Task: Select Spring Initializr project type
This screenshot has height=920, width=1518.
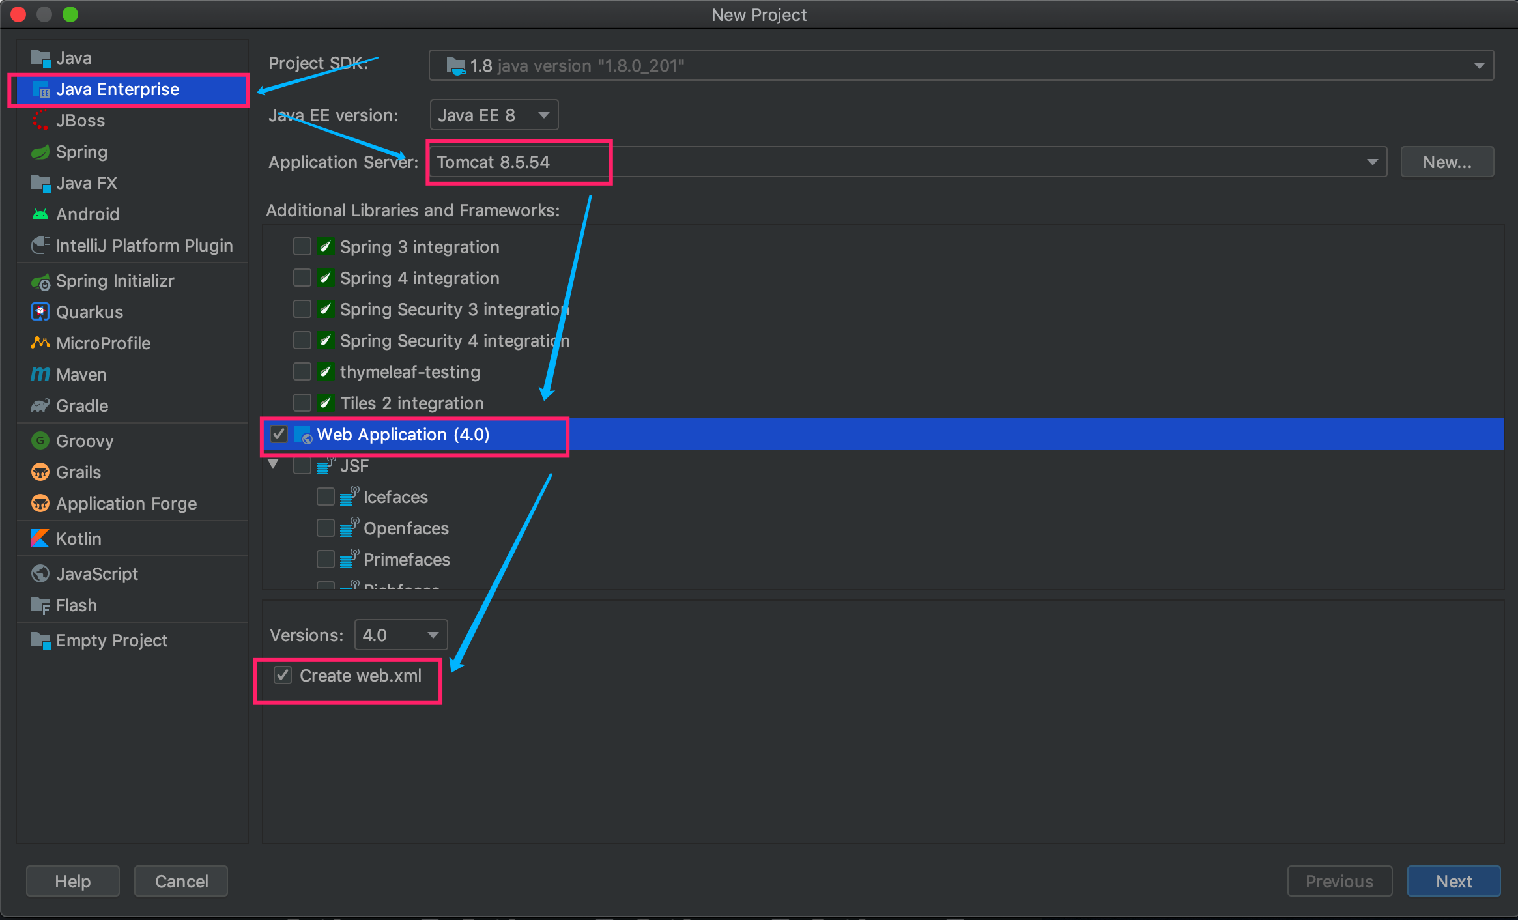Action: coord(115,281)
